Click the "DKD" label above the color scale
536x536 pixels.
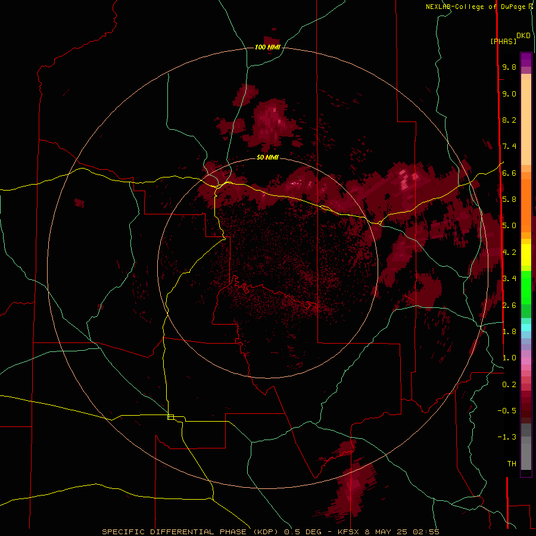[523, 36]
